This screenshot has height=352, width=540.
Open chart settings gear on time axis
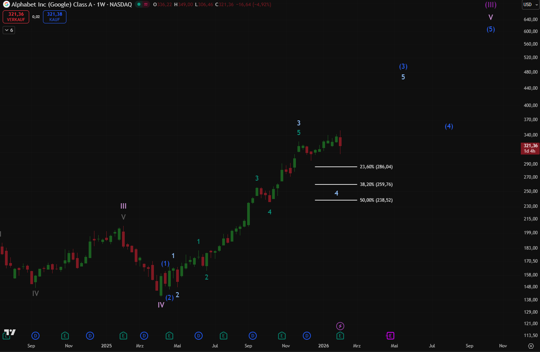pos(531,346)
